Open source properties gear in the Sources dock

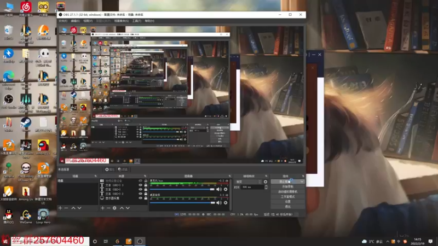point(114,208)
